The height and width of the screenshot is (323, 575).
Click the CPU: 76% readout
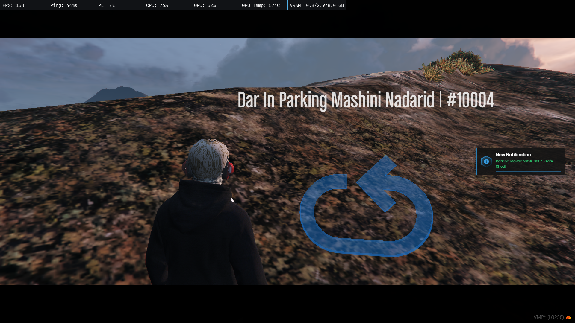168,5
